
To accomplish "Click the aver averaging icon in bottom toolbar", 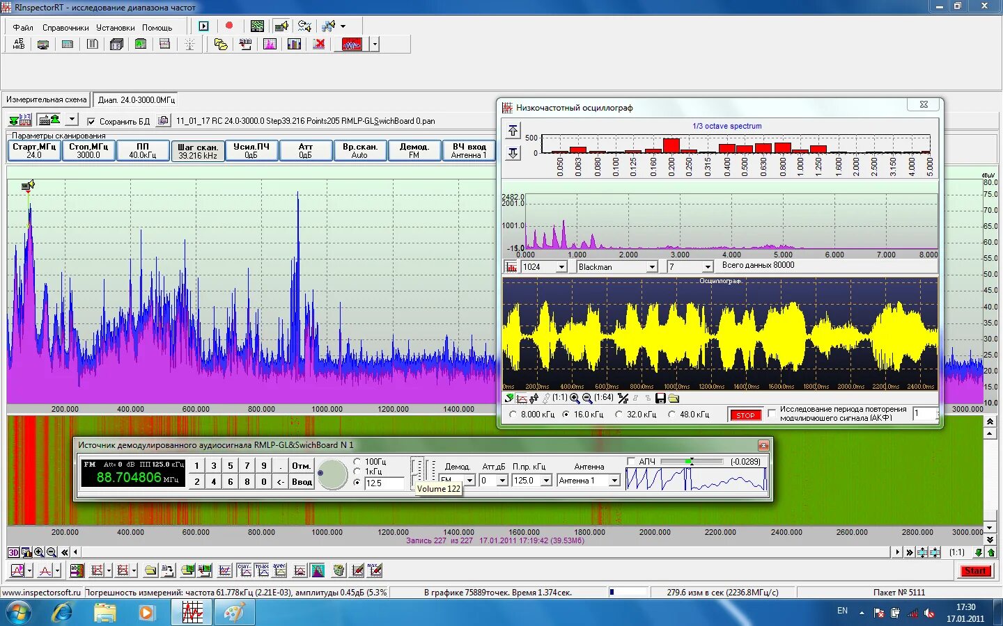I will 279,570.
